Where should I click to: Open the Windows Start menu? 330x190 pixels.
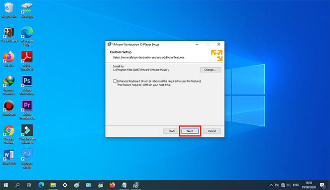point(5,185)
